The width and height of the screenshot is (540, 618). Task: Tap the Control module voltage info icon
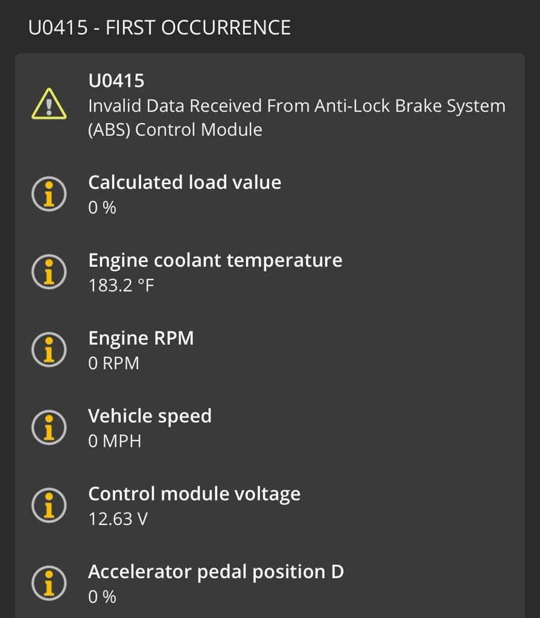tap(49, 506)
